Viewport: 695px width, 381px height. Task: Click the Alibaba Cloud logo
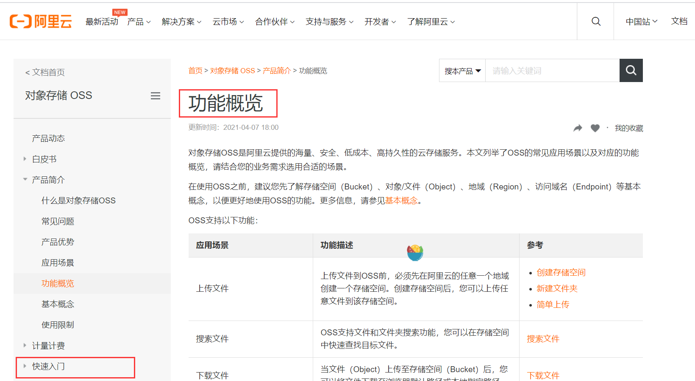click(x=40, y=20)
